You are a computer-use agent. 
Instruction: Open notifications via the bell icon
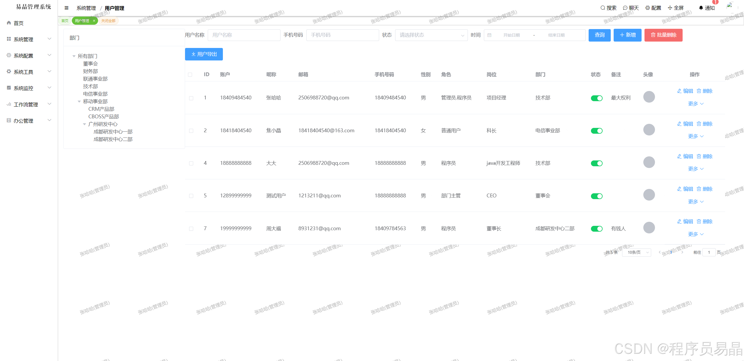701,8
